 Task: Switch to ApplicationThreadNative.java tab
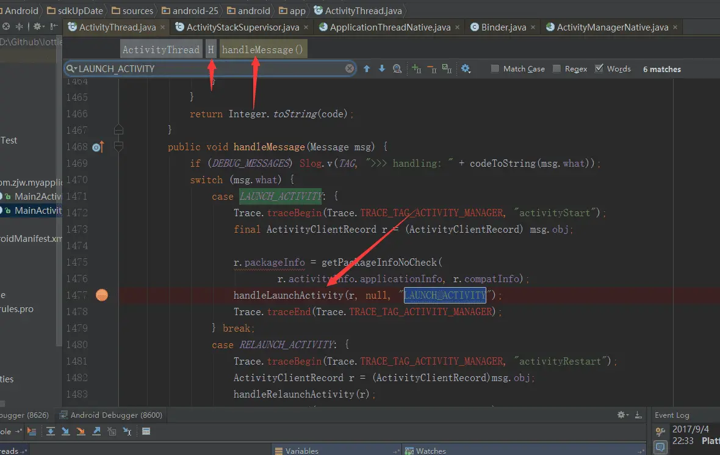pos(390,27)
